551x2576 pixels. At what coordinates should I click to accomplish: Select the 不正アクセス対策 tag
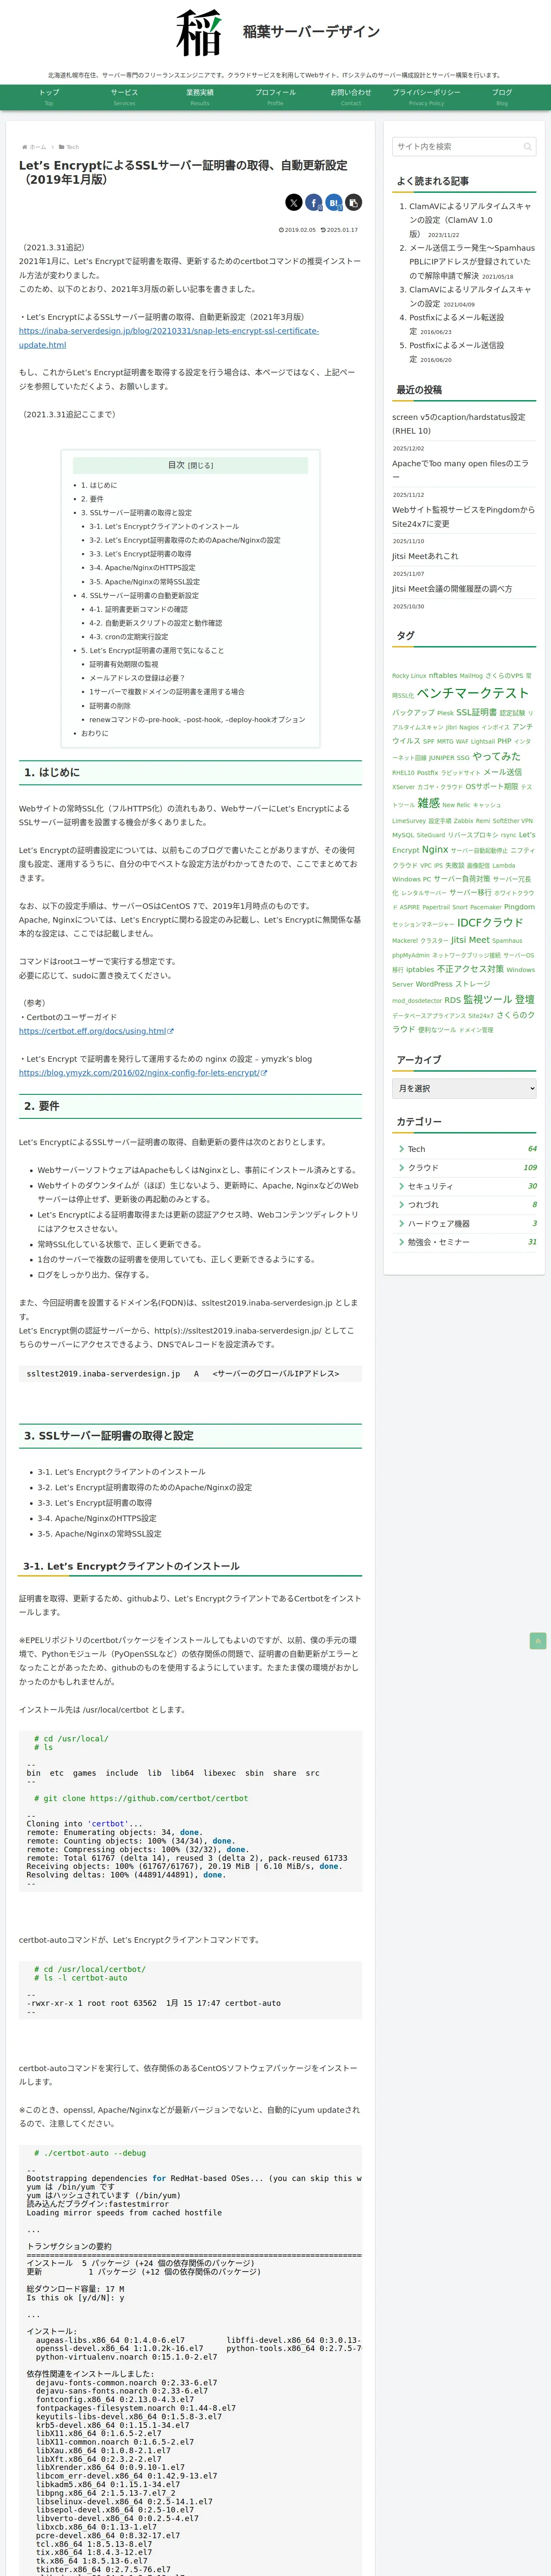(470, 969)
